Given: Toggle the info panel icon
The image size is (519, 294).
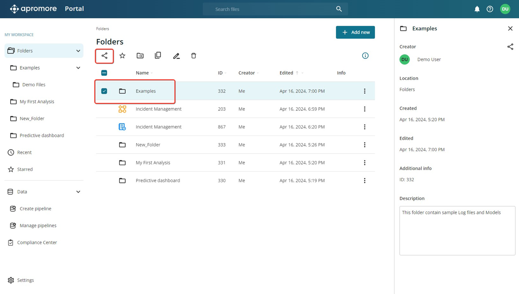Looking at the screenshot, I should point(365,56).
